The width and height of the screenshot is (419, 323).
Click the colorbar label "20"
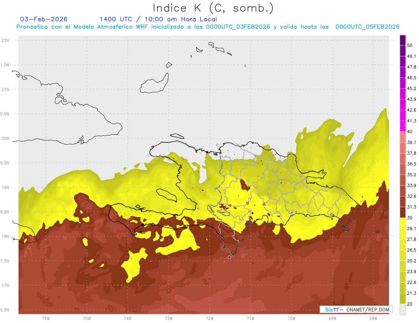tap(410, 304)
